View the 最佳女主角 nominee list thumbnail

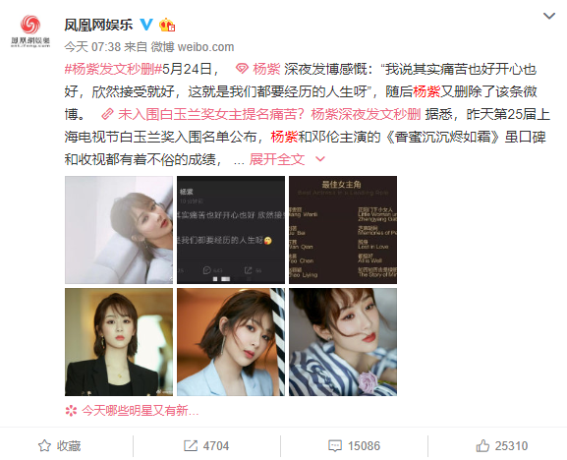coord(343,230)
